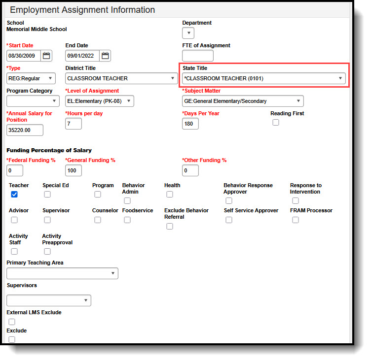Open the Department dropdown
The image size is (371, 362).
[188, 33]
